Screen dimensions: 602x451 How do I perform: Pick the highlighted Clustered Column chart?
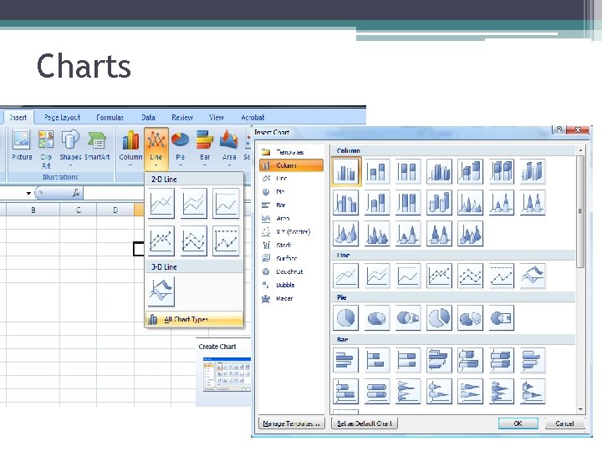(x=346, y=171)
